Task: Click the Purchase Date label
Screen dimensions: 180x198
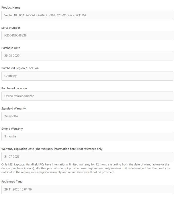Action: pos(11,48)
